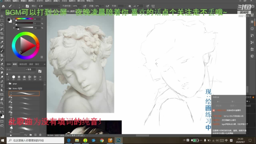
Task: Select the Move tool
Action: click(x=2, y=16)
